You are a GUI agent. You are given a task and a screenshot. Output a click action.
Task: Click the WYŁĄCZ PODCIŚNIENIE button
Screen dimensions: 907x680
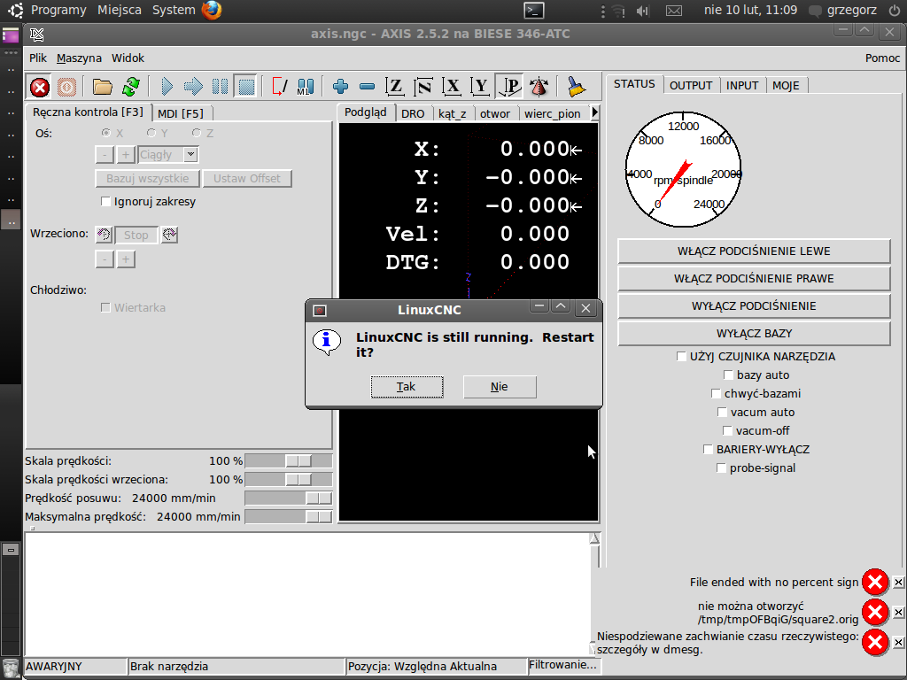point(754,305)
